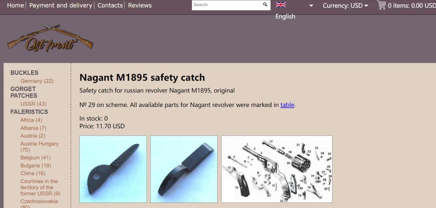Click the UK flag language icon

coord(281,5)
